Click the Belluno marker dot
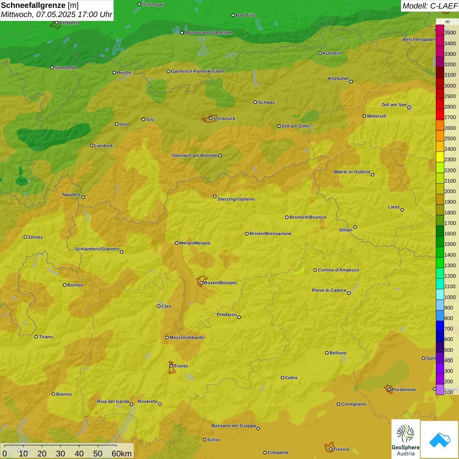Image resolution: width=459 pixels, height=459 pixels. [x=327, y=353]
